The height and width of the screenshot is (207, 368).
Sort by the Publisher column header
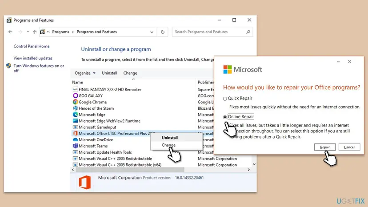click(x=206, y=82)
